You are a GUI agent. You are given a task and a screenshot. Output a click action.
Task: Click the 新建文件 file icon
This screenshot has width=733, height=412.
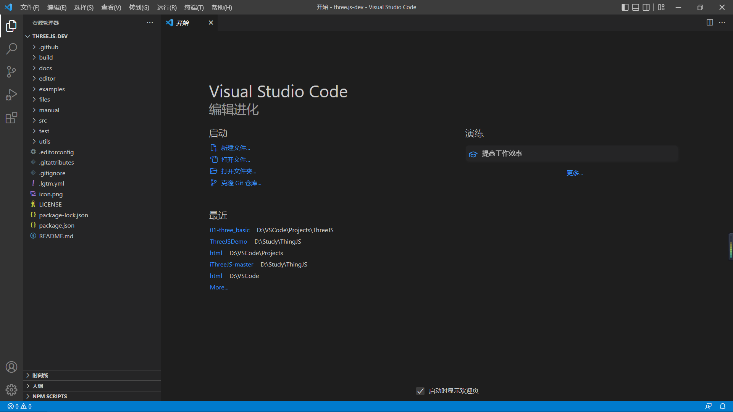point(213,148)
